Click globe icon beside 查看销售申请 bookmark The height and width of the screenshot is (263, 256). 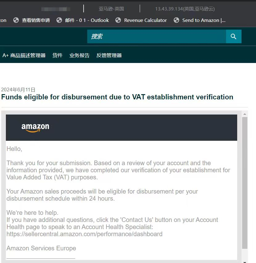16,20
